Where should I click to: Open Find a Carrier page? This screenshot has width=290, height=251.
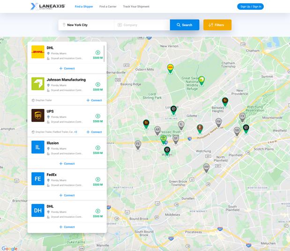(108, 7)
